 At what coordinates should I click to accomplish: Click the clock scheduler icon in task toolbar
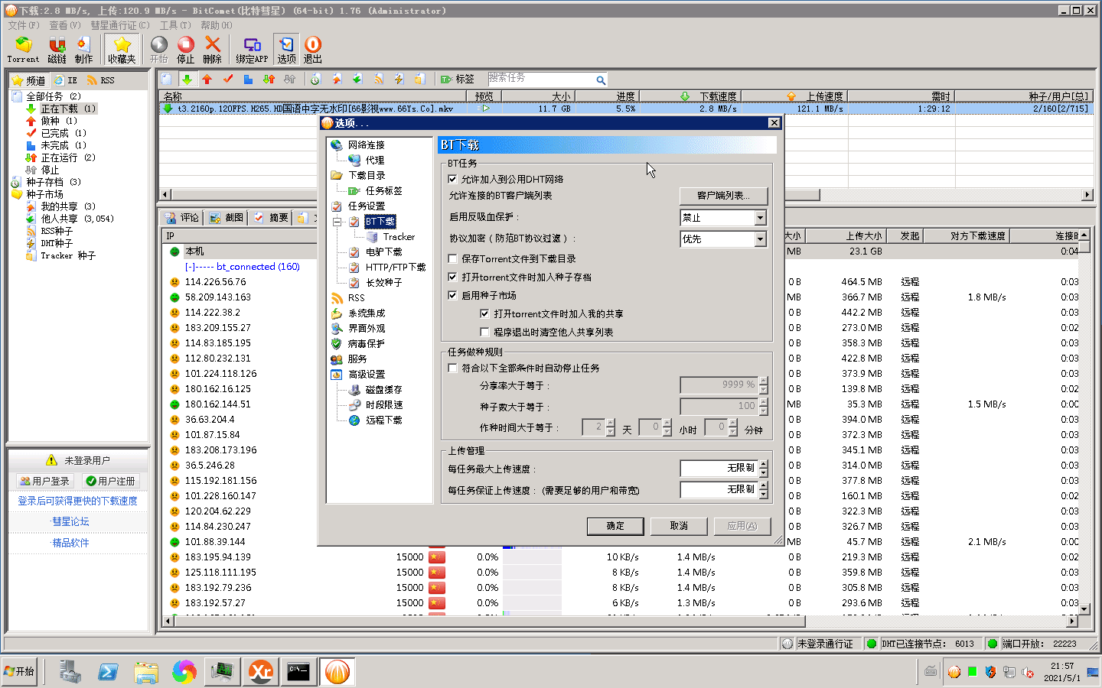(315, 79)
